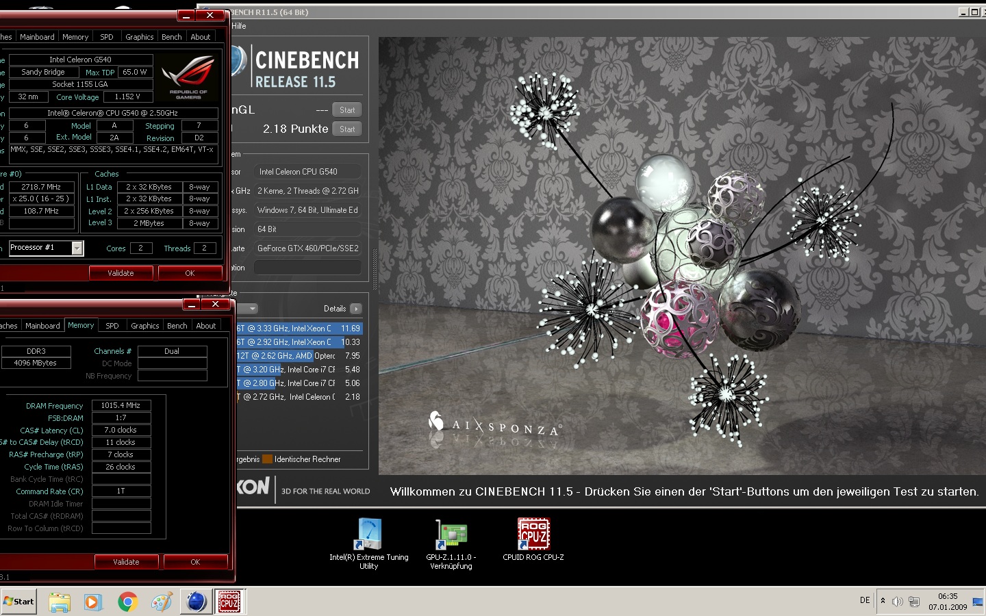Open About tab in lower CPU-Z window
This screenshot has height=616, width=986.
click(x=206, y=326)
